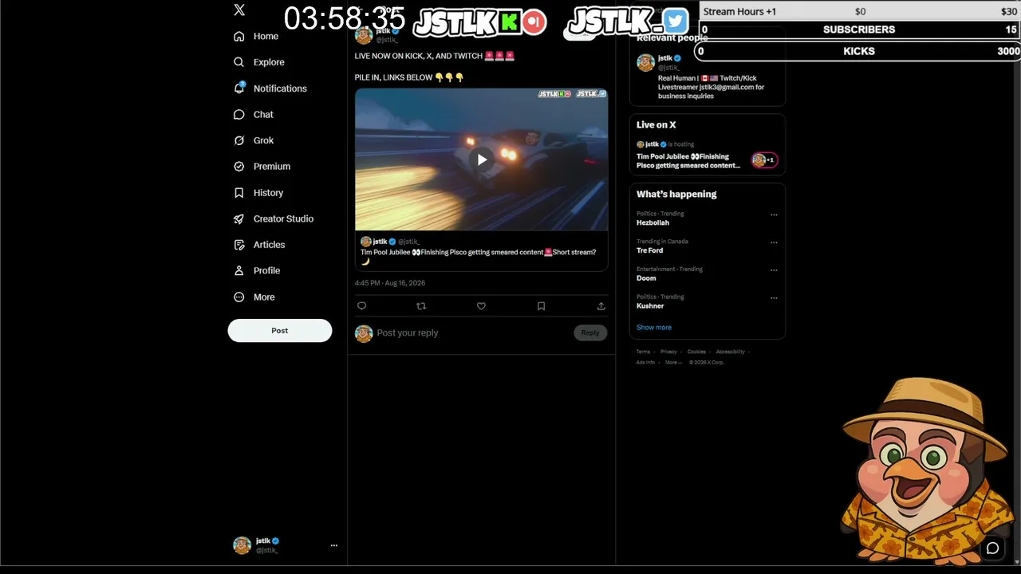Click the X logo in the sidebar

click(x=239, y=10)
